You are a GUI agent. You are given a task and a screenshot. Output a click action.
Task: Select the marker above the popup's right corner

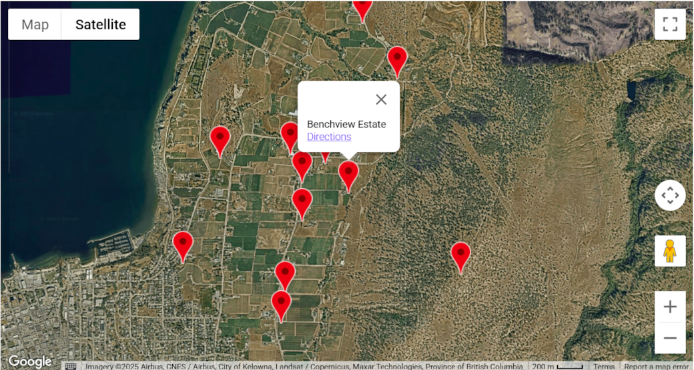(x=397, y=62)
